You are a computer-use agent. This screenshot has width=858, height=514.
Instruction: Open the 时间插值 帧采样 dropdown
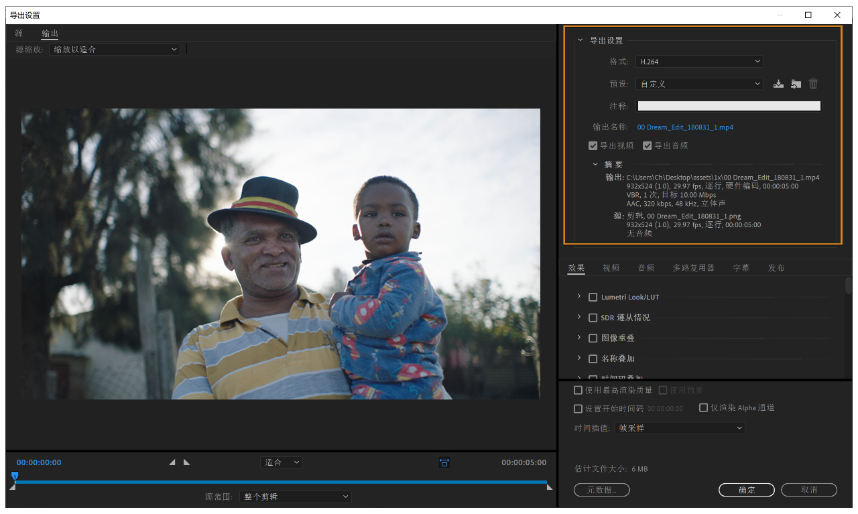(680, 428)
